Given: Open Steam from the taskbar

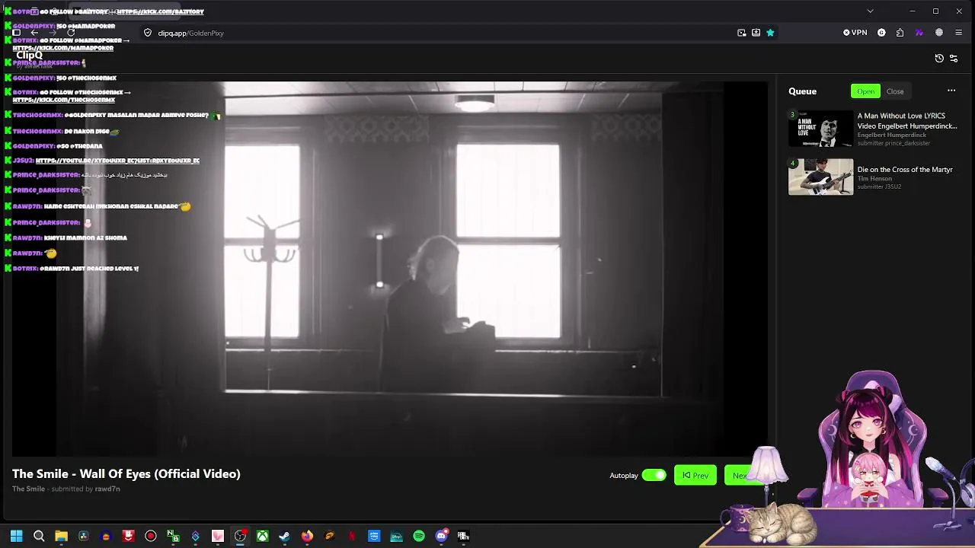Looking at the screenshot, I should point(284,536).
